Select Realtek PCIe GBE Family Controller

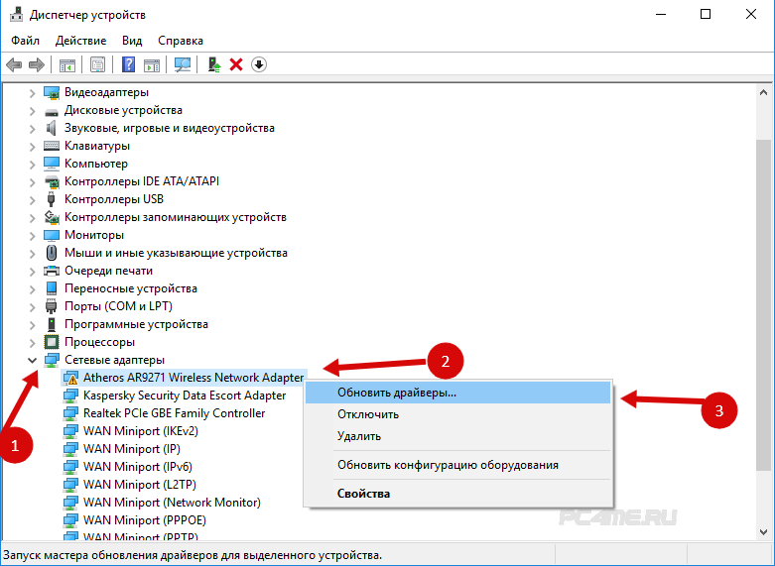coord(174,413)
